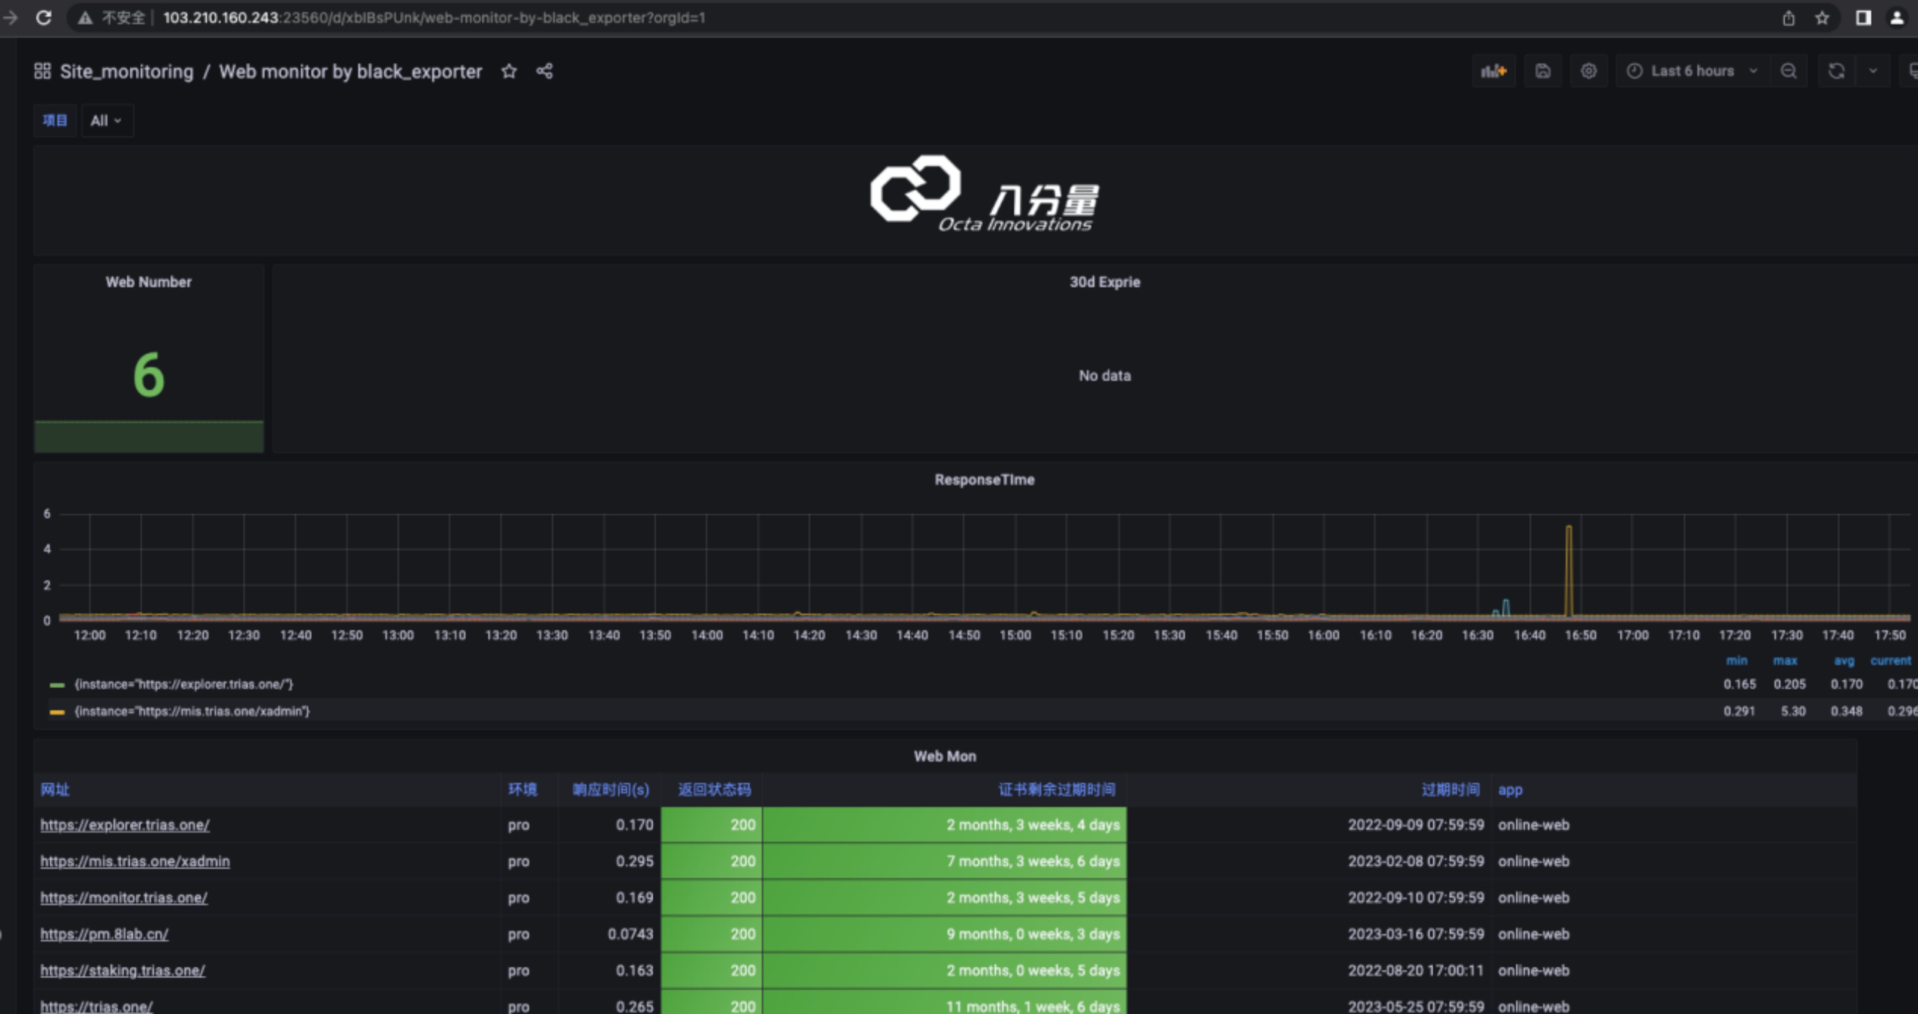1918x1014 pixels.
Task: Toggle mis.trias.one/xadmin series in legend
Action: click(191, 712)
